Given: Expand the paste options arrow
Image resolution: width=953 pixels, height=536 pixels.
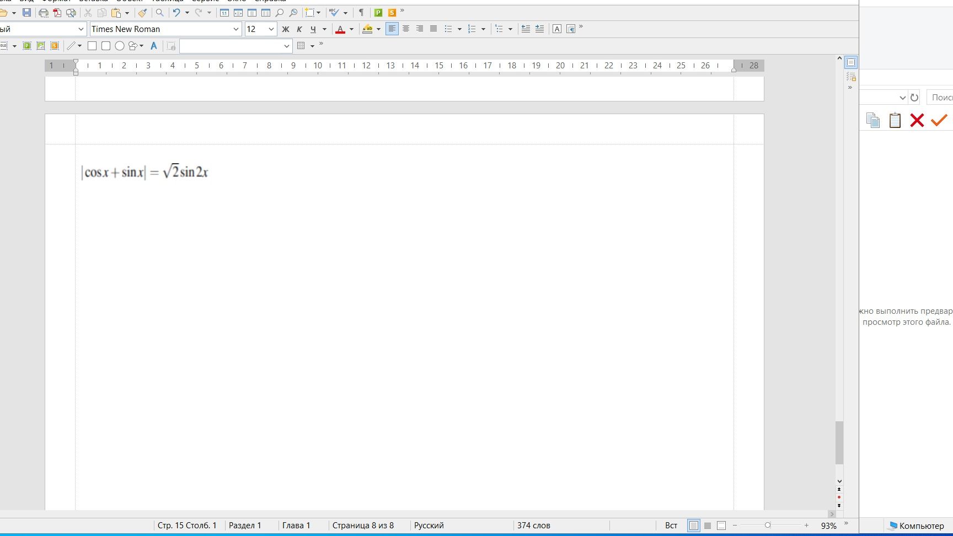Looking at the screenshot, I should tap(127, 13).
